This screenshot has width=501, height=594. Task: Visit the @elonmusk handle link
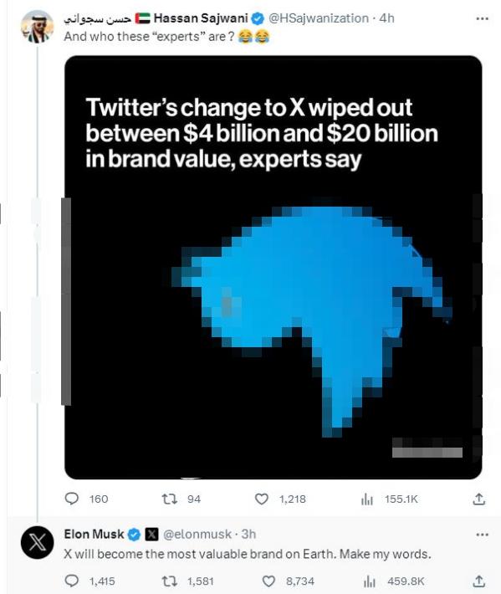(x=197, y=534)
